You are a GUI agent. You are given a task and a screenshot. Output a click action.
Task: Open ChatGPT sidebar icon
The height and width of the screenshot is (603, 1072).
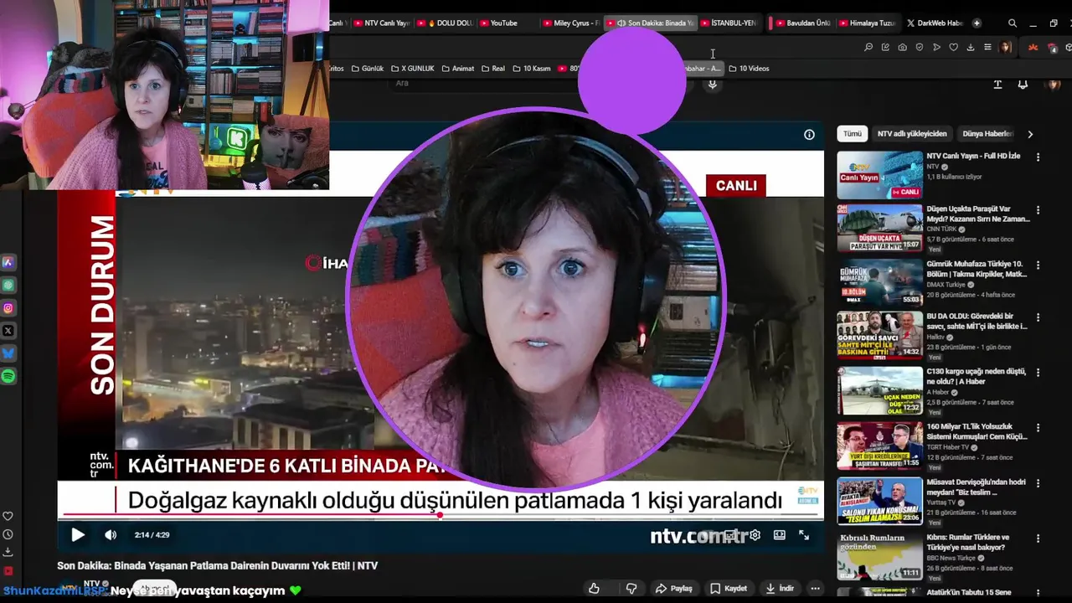pyautogui.click(x=8, y=286)
